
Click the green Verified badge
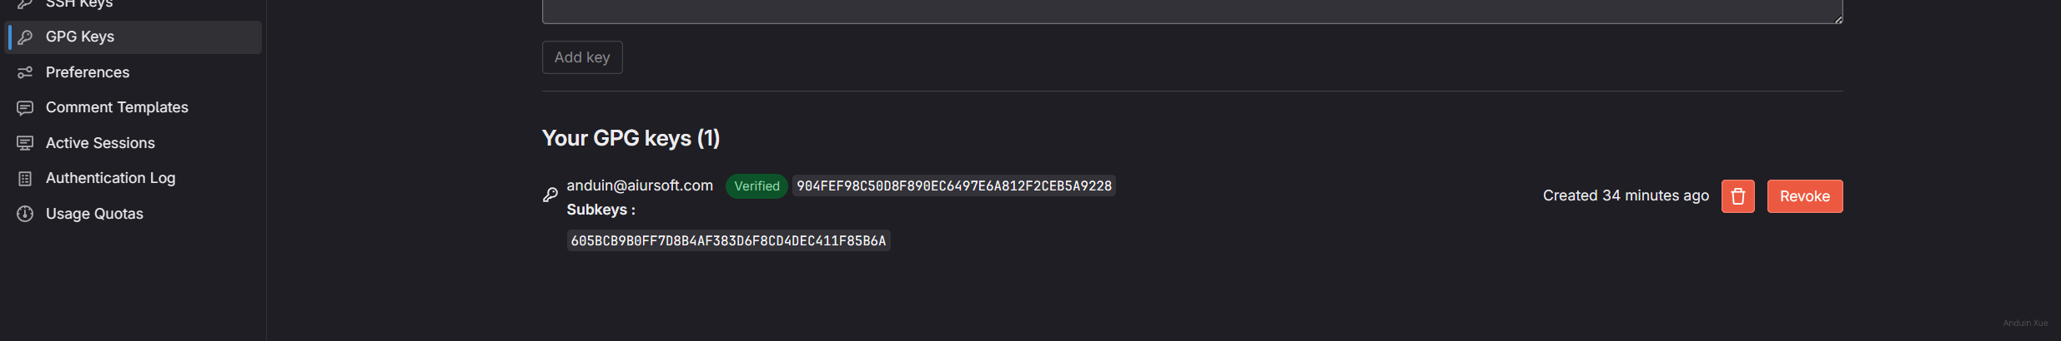click(757, 186)
